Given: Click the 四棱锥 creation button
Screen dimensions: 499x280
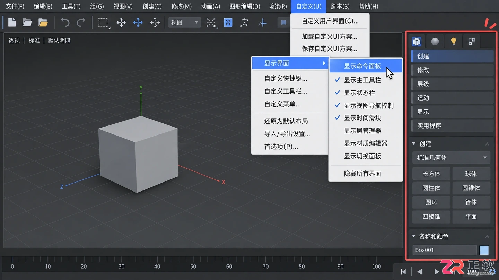Looking at the screenshot, I should [431, 216].
